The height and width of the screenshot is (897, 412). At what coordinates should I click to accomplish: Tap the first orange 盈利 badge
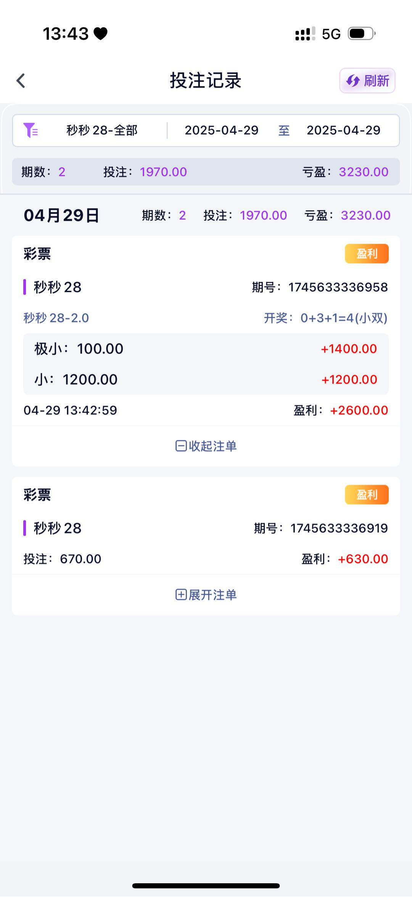[367, 254]
